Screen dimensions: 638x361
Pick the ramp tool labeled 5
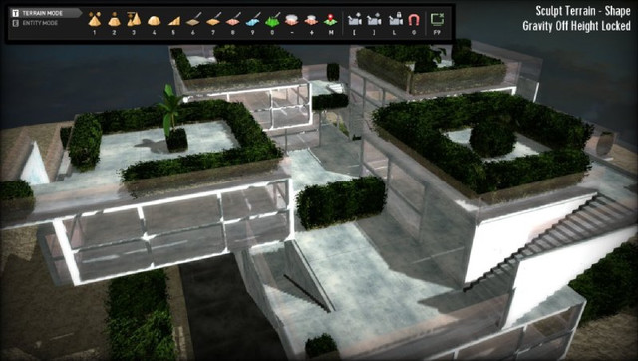[x=173, y=20]
